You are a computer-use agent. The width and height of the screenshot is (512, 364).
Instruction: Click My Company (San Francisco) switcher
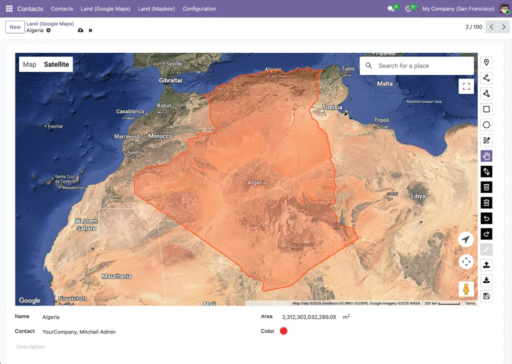tap(458, 9)
